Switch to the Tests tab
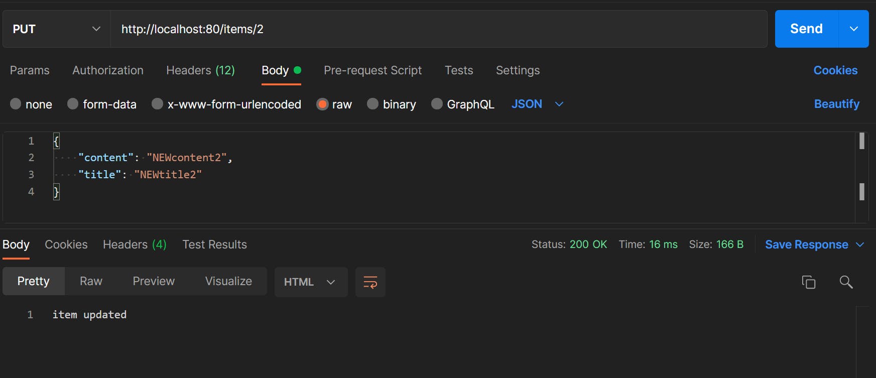This screenshot has width=876, height=378. pos(459,70)
